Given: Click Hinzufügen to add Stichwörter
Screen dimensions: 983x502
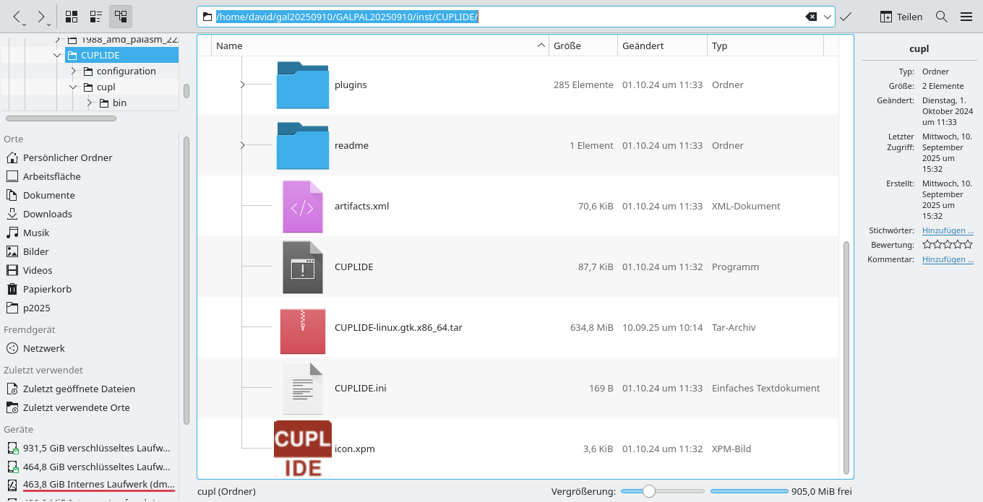Looking at the screenshot, I should point(948,230).
